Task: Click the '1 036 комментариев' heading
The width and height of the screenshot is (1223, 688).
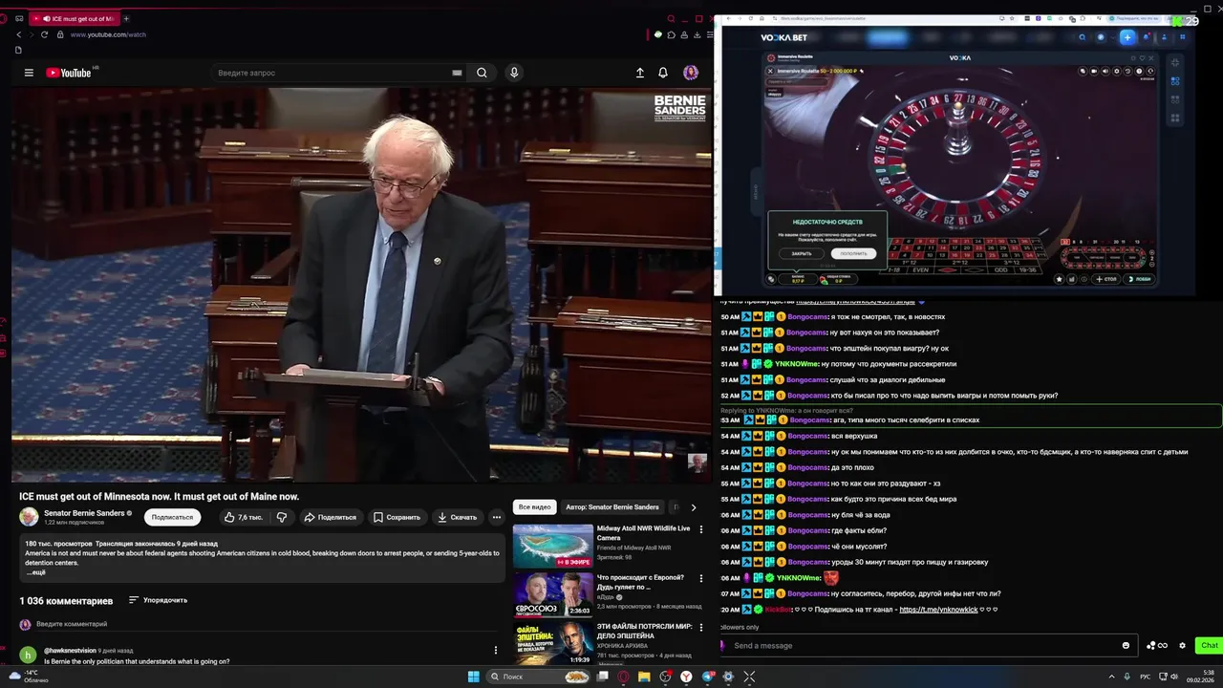Action: click(x=66, y=601)
